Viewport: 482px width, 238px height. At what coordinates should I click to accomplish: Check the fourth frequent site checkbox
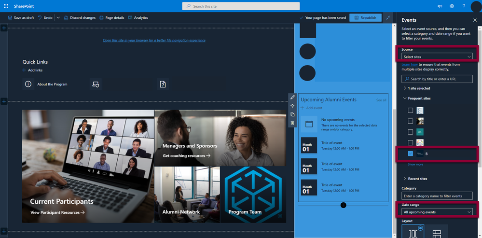pos(410,143)
